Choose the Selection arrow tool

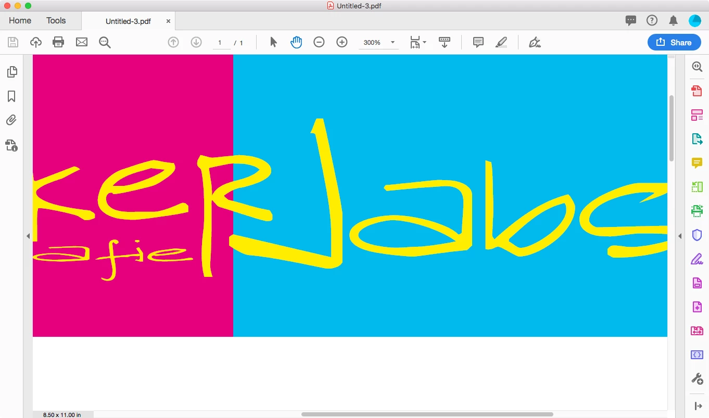tap(273, 42)
